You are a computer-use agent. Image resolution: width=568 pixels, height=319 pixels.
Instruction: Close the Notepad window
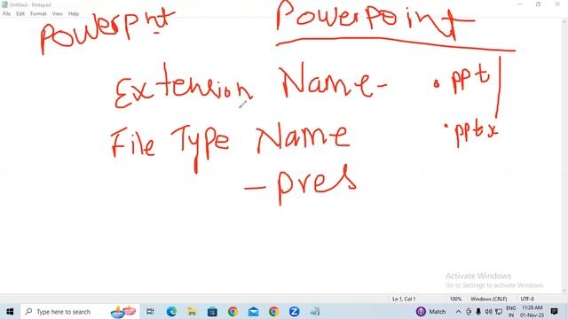click(x=557, y=4)
